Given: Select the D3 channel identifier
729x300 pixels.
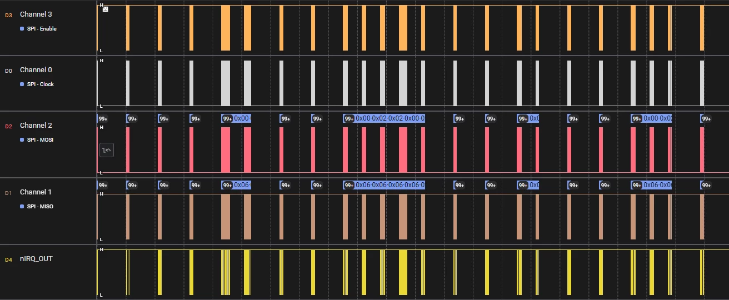Looking at the screenshot, I should 8,15.
